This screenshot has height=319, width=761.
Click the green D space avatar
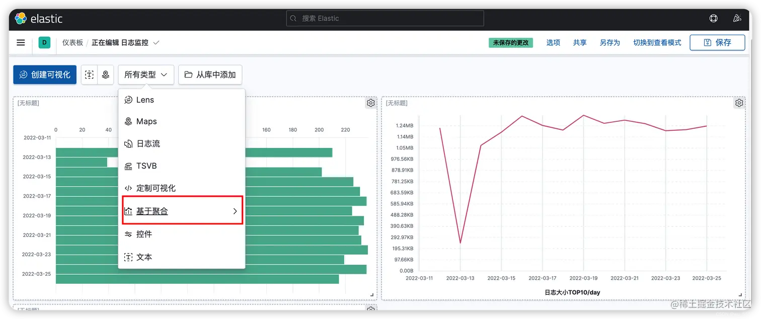click(44, 43)
